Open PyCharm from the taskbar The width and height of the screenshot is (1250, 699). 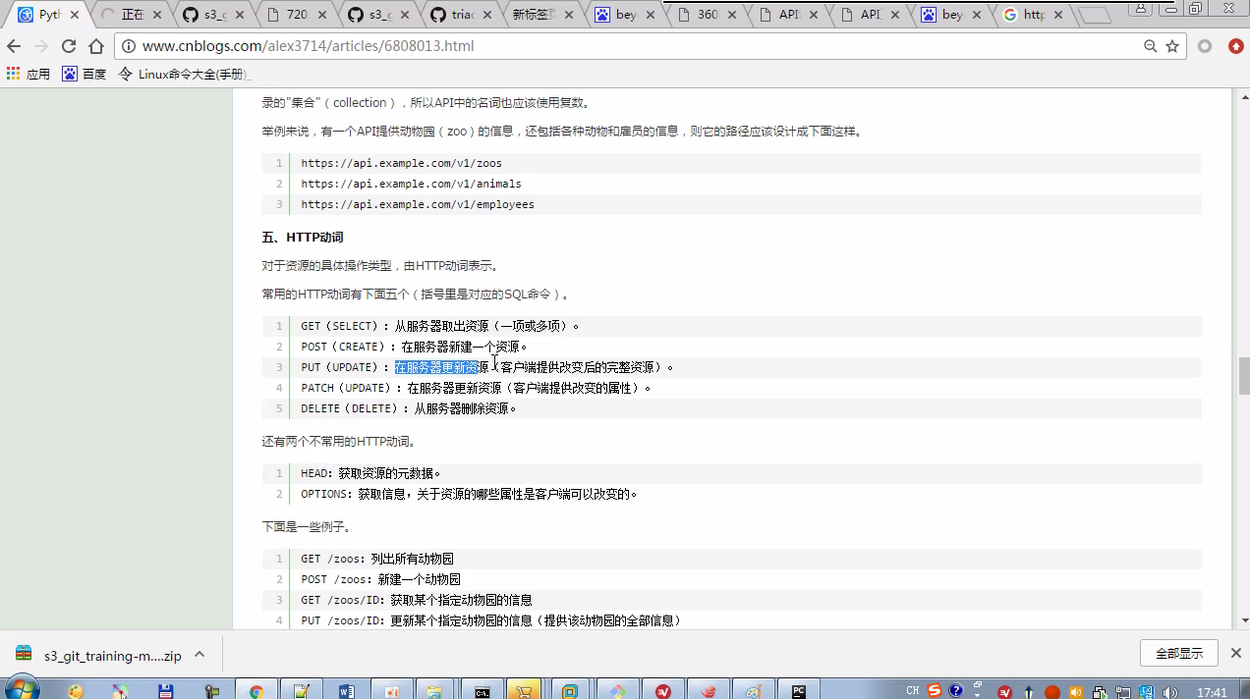pyautogui.click(x=799, y=691)
